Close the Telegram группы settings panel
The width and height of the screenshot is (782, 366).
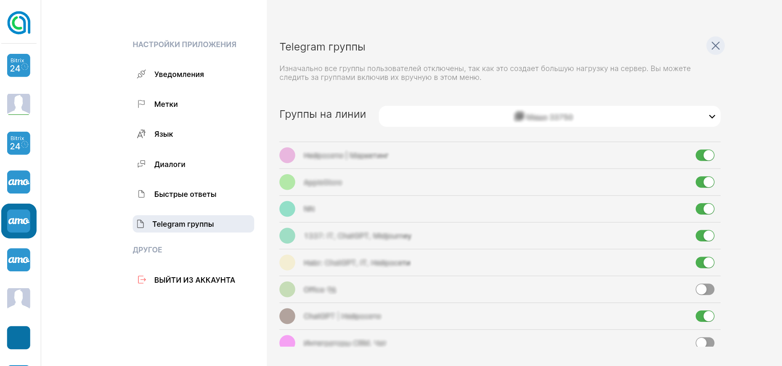pyautogui.click(x=715, y=46)
